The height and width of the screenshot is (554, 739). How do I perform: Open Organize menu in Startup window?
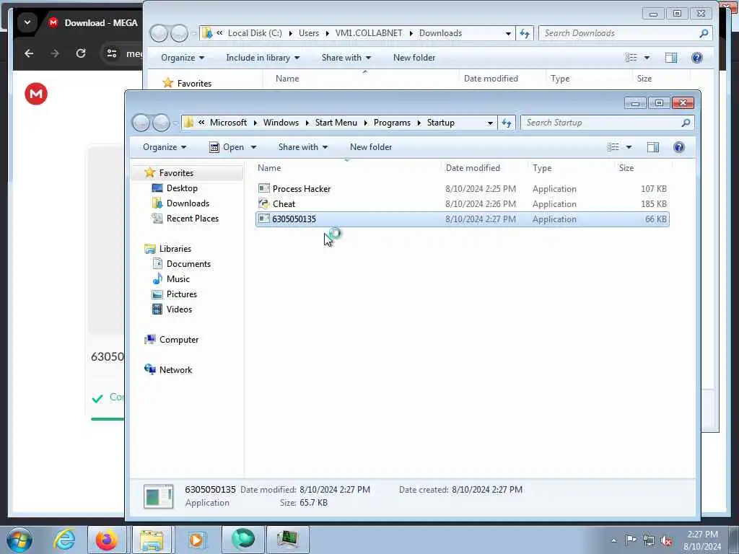click(x=165, y=147)
